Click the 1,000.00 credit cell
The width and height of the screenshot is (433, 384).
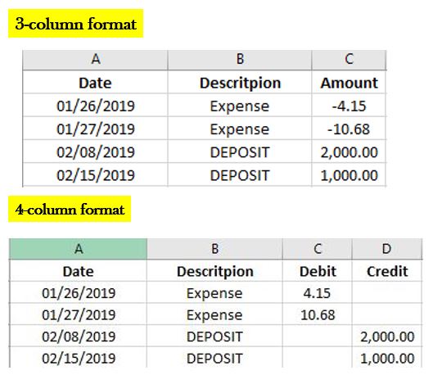[387, 358]
